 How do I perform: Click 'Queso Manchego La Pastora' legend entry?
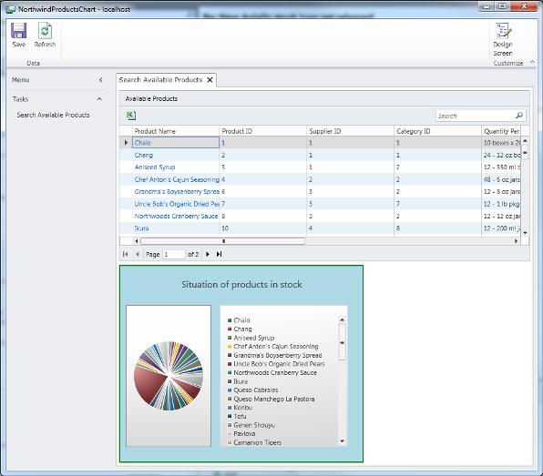[x=274, y=399]
